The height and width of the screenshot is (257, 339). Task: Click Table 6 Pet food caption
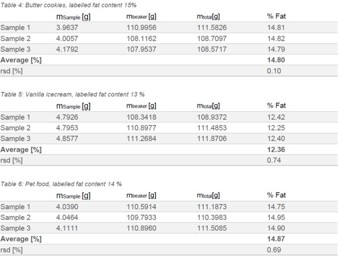(61, 184)
